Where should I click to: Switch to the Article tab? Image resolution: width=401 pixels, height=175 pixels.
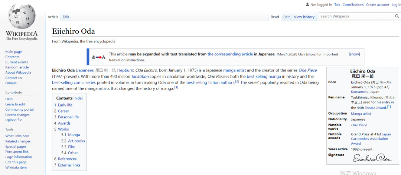coord(53,17)
